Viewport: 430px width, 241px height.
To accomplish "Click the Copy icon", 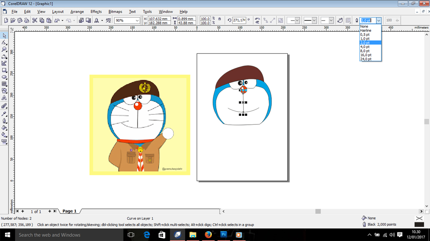I will [42, 20].
